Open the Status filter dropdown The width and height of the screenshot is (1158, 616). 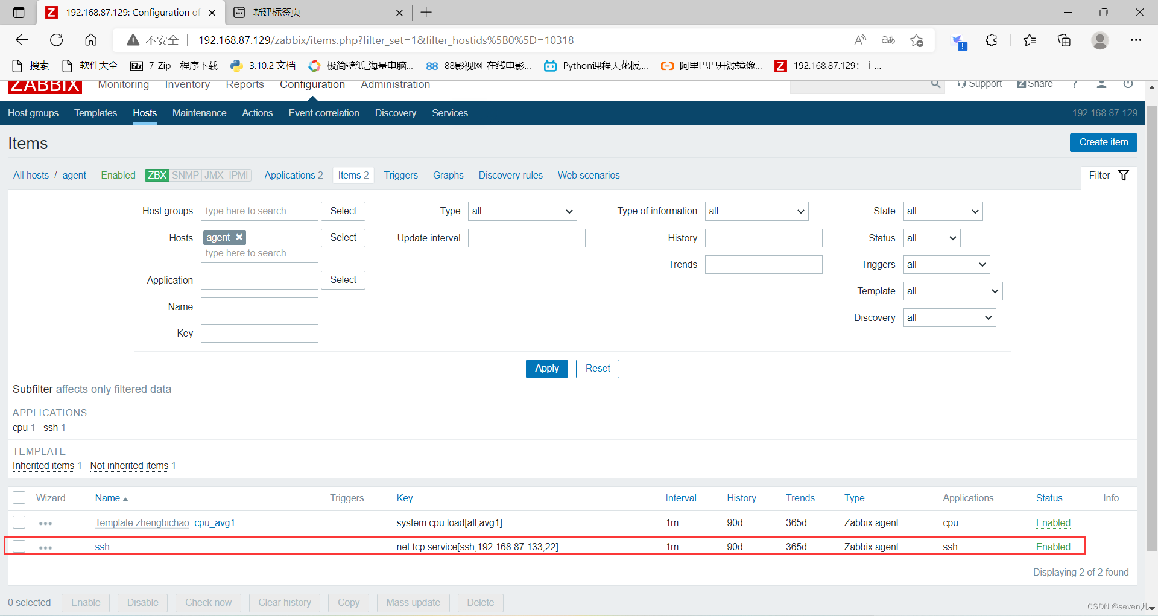tap(932, 238)
